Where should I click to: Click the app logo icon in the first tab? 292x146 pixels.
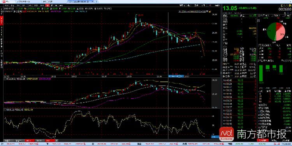[4, 2]
